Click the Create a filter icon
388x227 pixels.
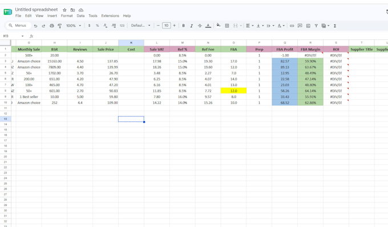coord(316,26)
